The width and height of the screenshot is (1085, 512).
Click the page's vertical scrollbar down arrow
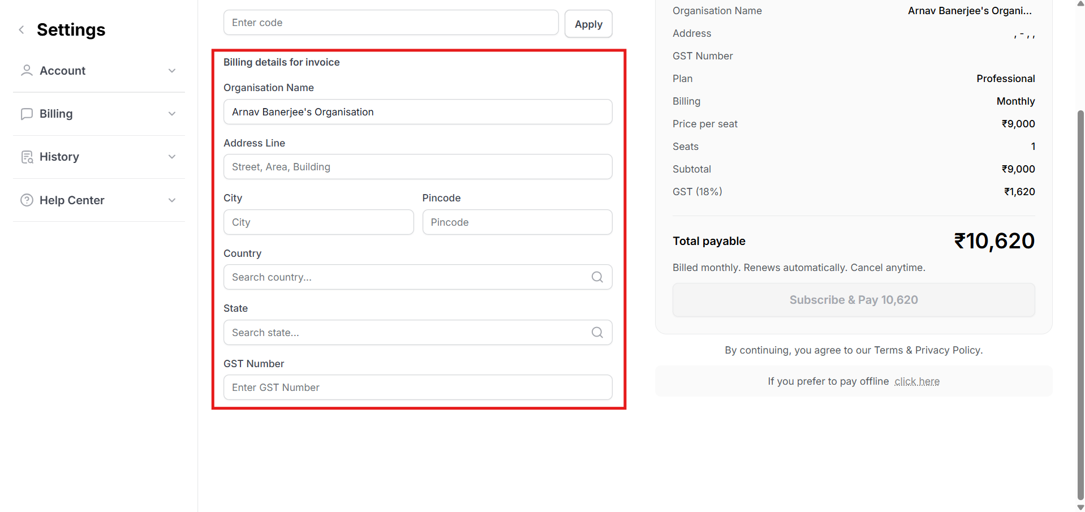click(1080, 507)
